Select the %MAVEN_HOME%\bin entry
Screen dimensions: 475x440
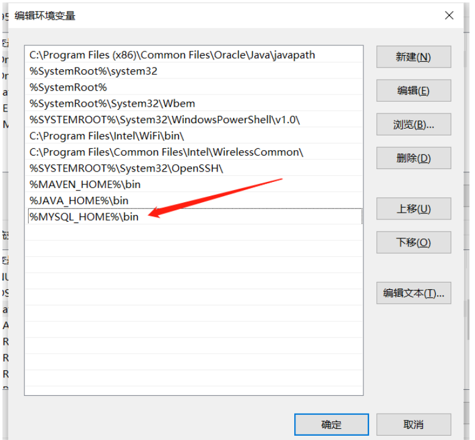(x=194, y=184)
